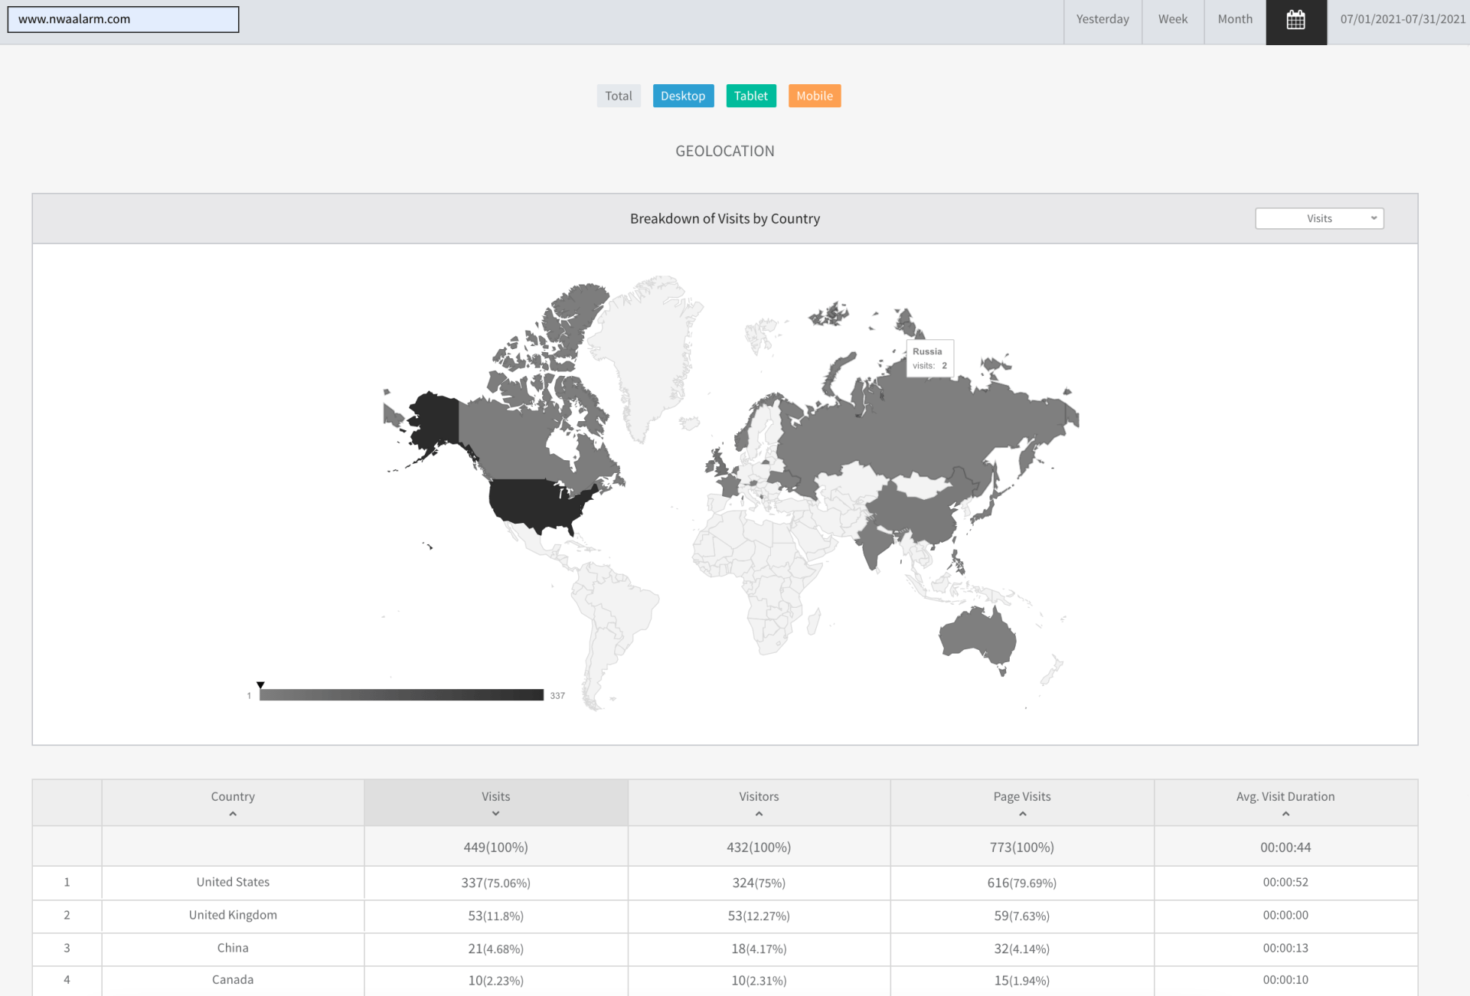The image size is (1470, 996).
Task: Click the black legend marker triangle
Action: click(x=260, y=685)
